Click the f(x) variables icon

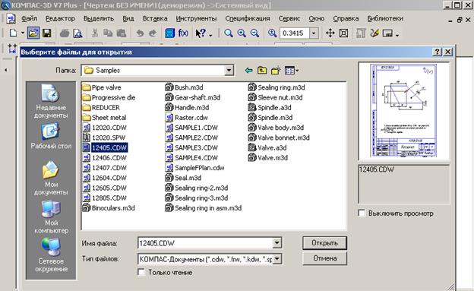[183, 33]
